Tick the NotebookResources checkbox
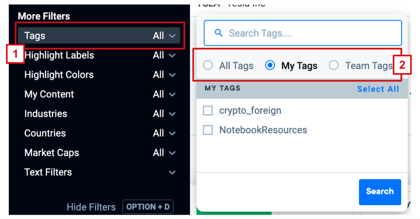This screenshot has height=219, width=420. [x=208, y=130]
